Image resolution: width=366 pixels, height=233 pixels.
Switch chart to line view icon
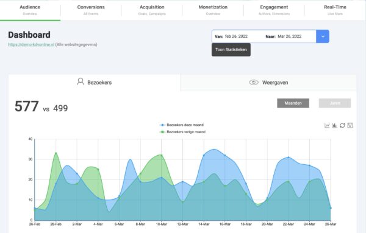[327, 125]
